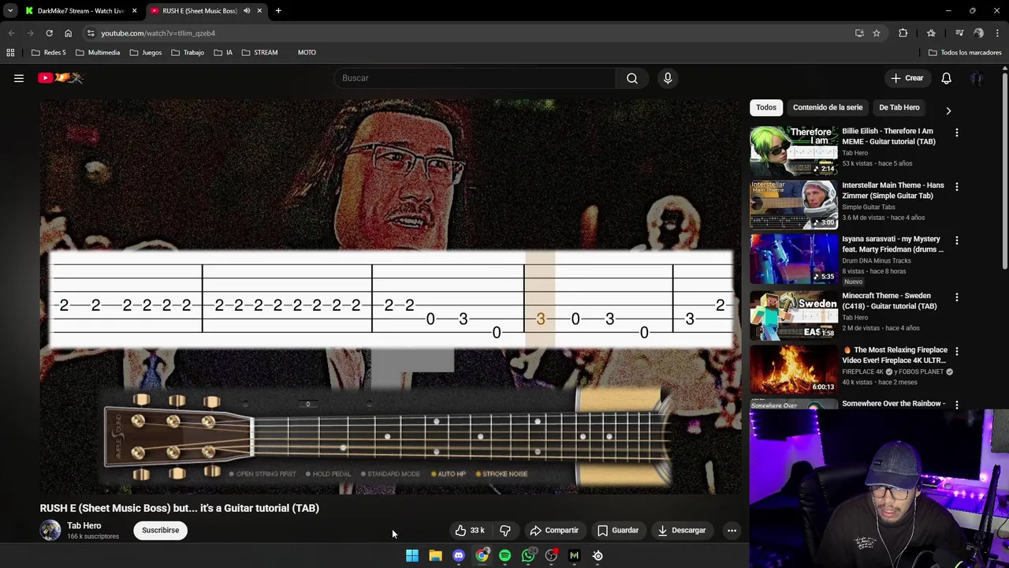This screenshot has width=1009, height=568.
Task: Share the video with Compartir
Action: [554, 530]
